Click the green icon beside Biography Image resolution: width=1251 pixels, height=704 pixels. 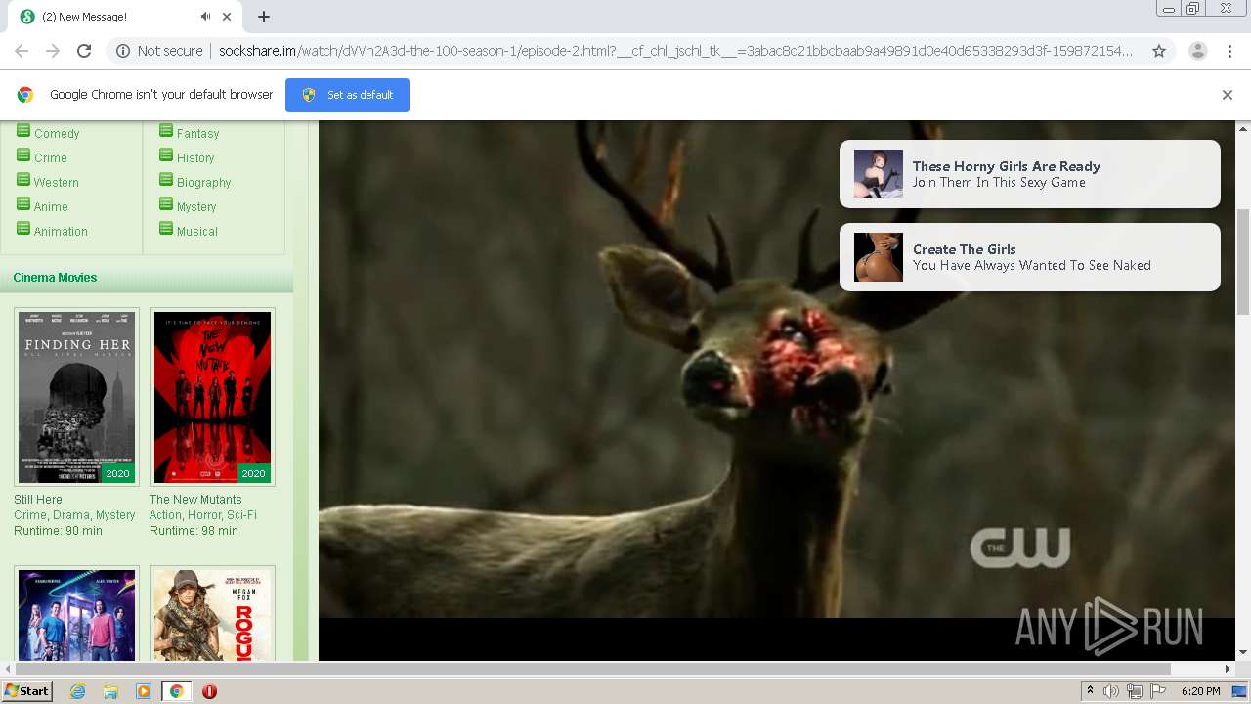tap(166, 179)
